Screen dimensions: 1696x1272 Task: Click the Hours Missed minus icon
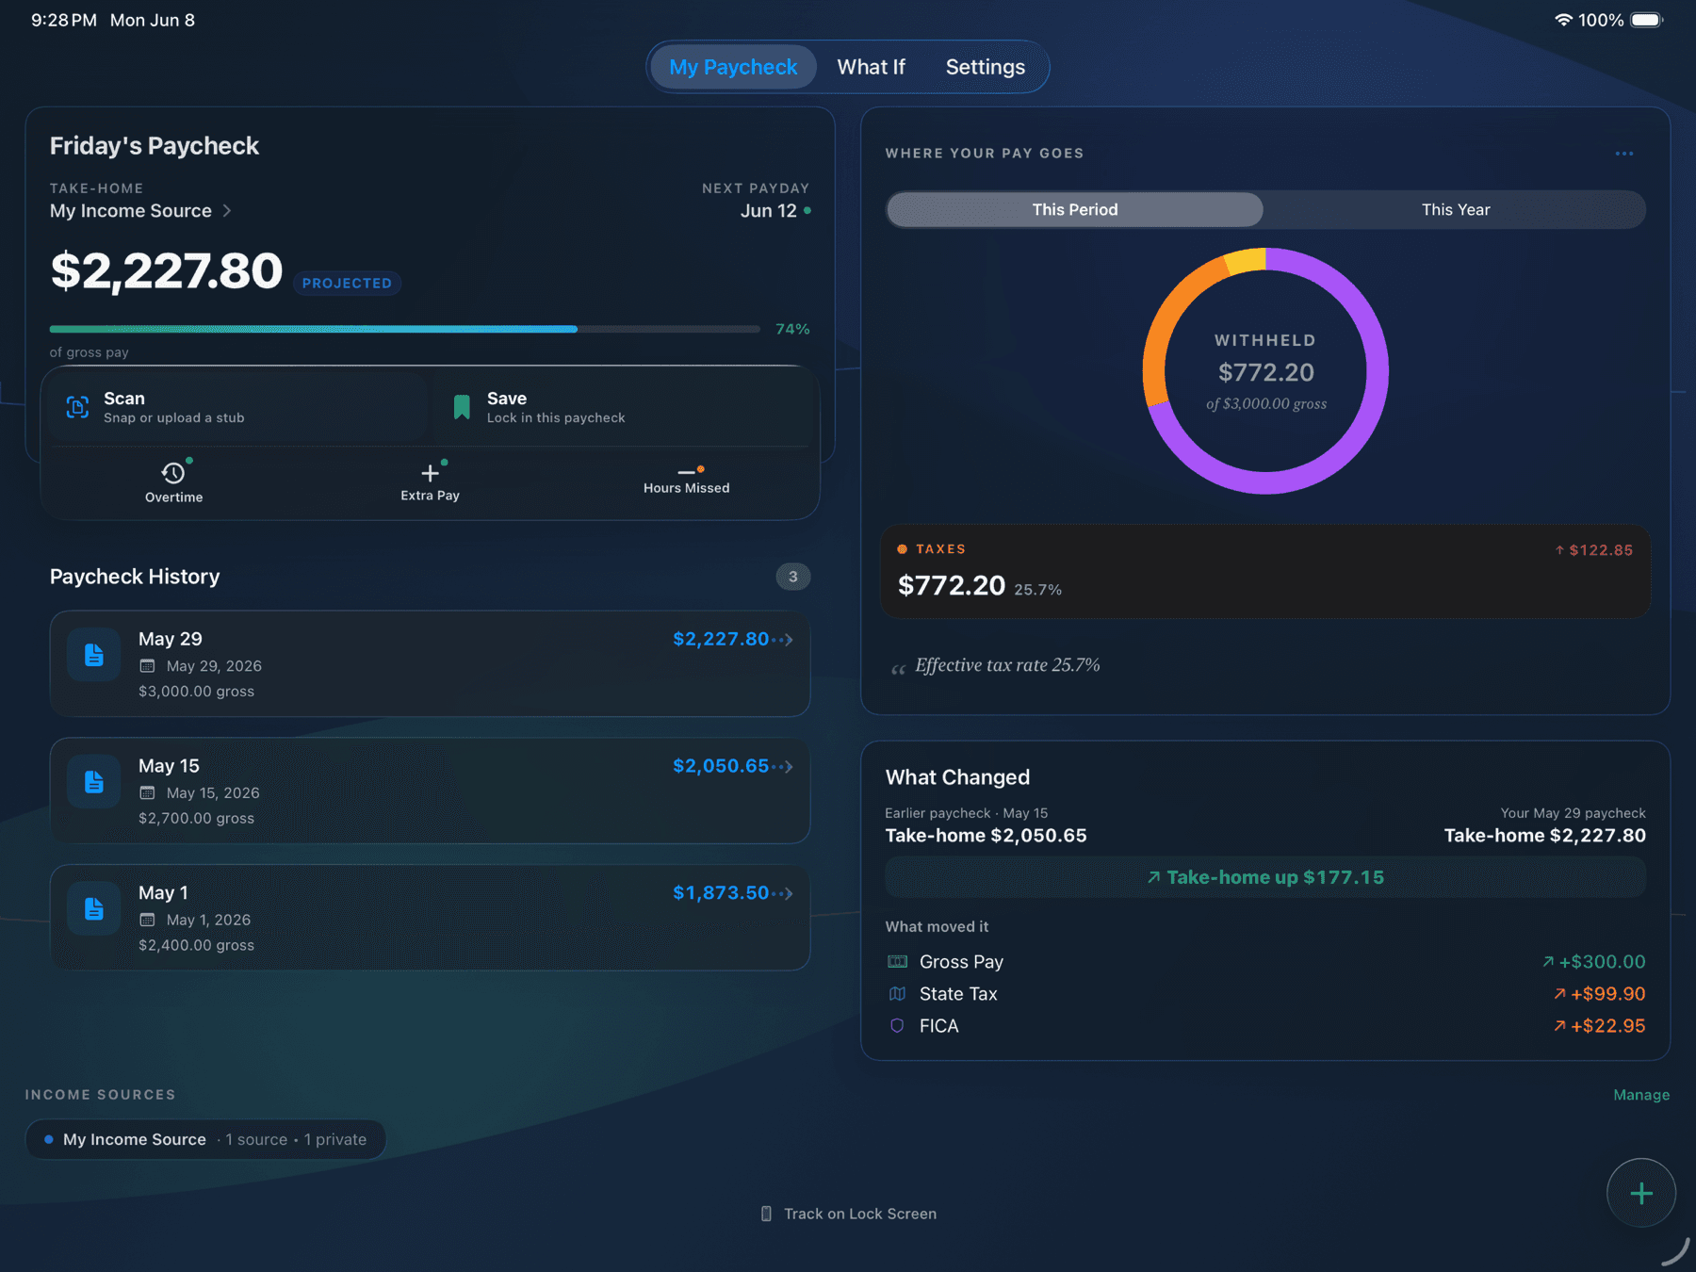pyautogui.click(x=686, y=471)
